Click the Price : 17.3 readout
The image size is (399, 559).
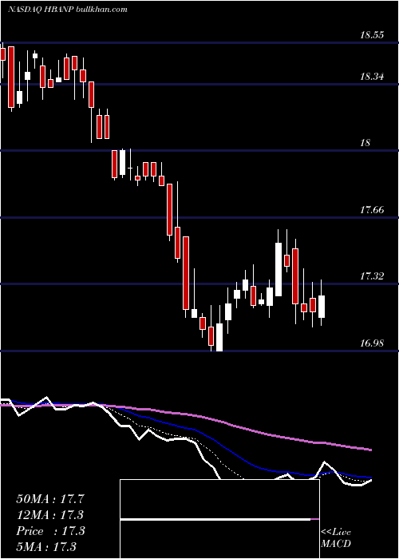[50, 531]
